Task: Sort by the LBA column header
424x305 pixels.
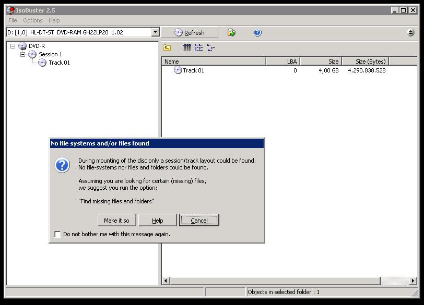Action: (283, 62)
